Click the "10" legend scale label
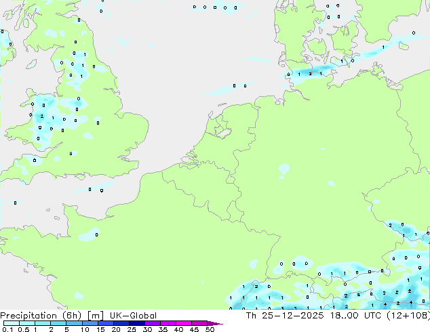430x332 pixels. coord(85,329)
